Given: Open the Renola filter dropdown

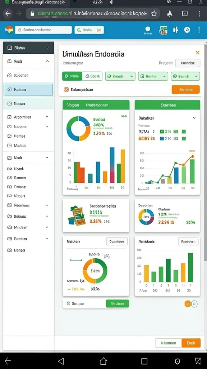Looking at the screenshot, I should [x=120, y=76].
